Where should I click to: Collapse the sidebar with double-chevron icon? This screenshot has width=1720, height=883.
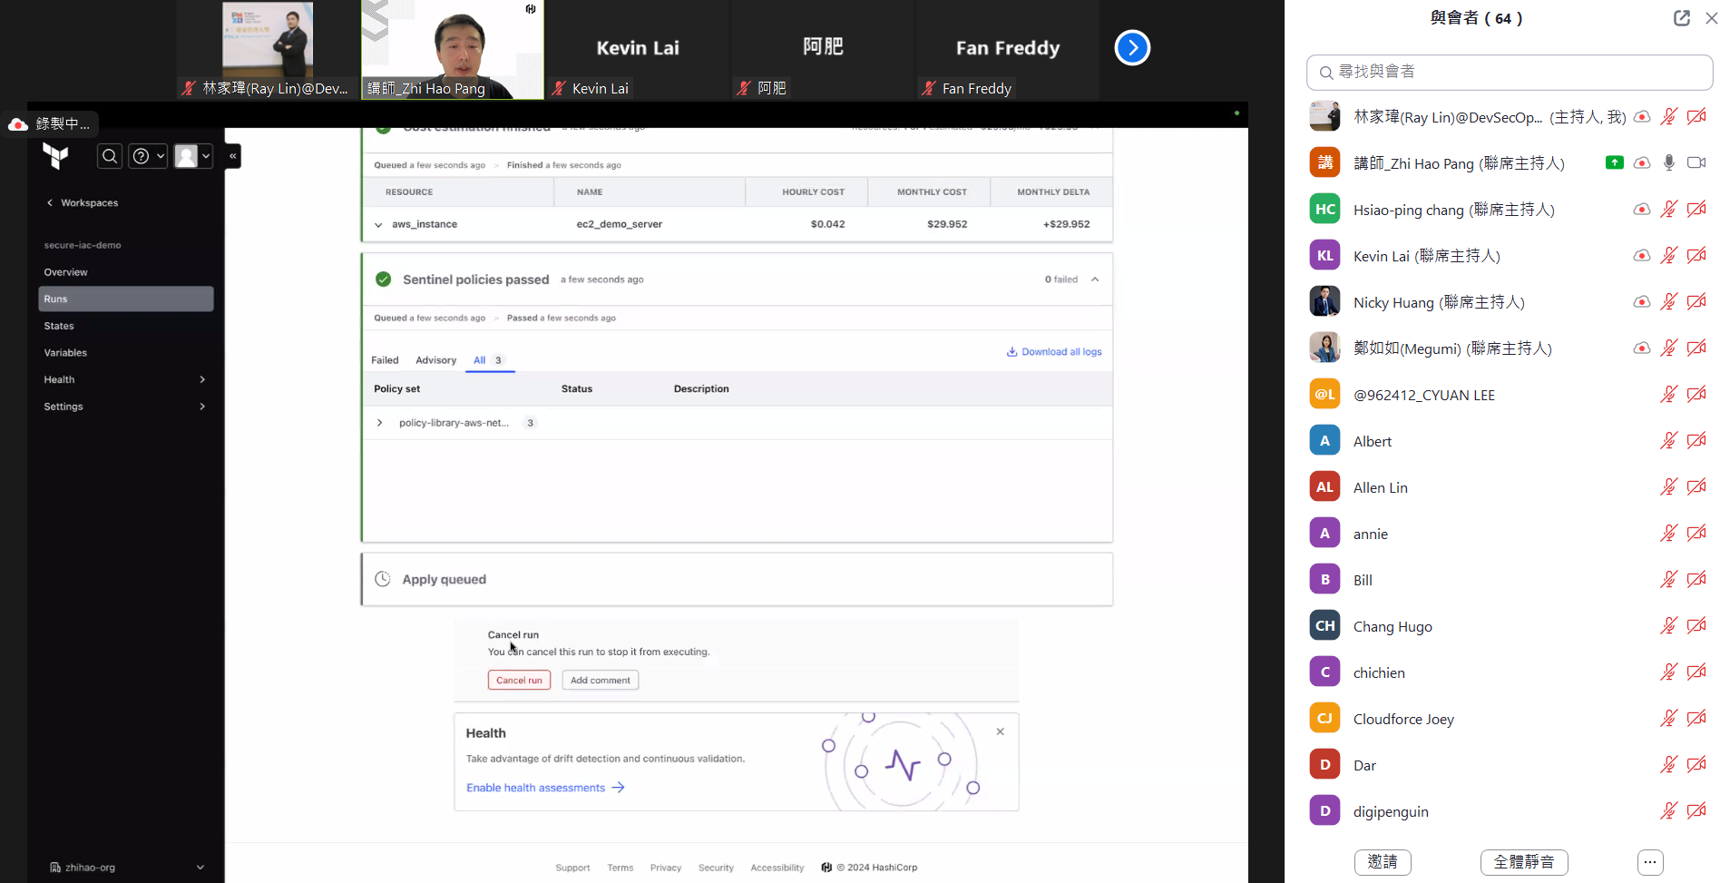point(233,156)
